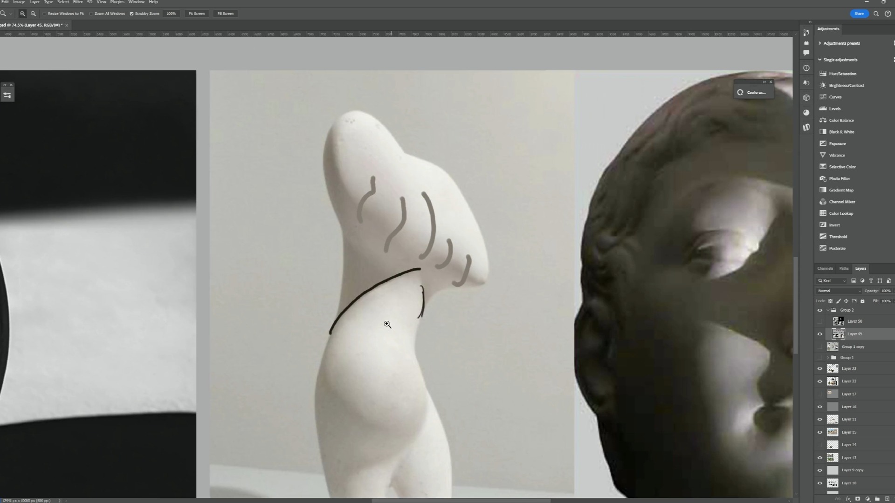Click the Hue/Saturation adjustment icon
The width and height of the screenshot is (895, 503).
pyautogui.click(x=823, y=74)
